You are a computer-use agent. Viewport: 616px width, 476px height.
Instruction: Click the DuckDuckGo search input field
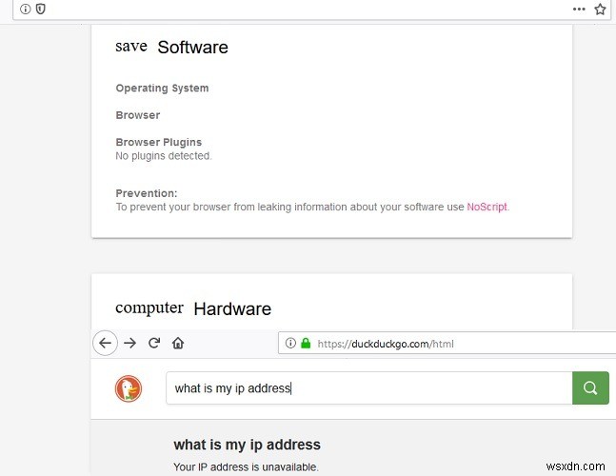pos(368,388)
